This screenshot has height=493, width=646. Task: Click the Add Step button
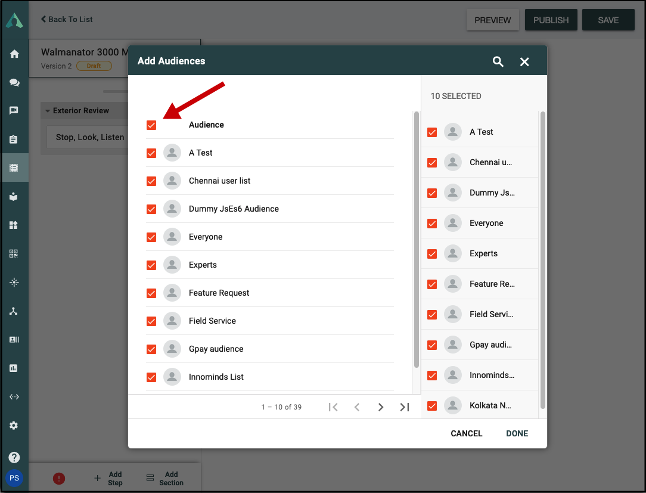tap(108, 478)
